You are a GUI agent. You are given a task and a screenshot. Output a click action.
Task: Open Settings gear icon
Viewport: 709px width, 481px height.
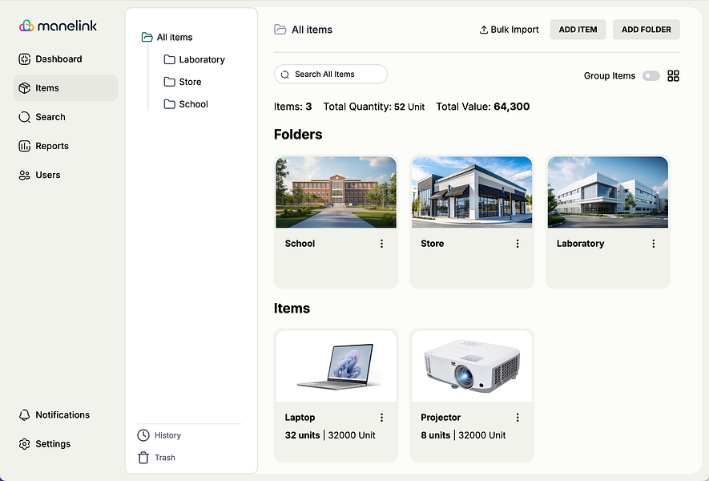tap(24, 444)
